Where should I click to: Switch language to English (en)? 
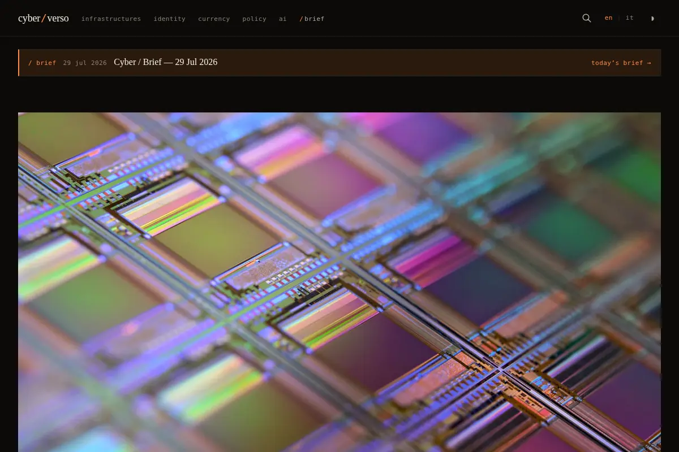coord(608,18)
